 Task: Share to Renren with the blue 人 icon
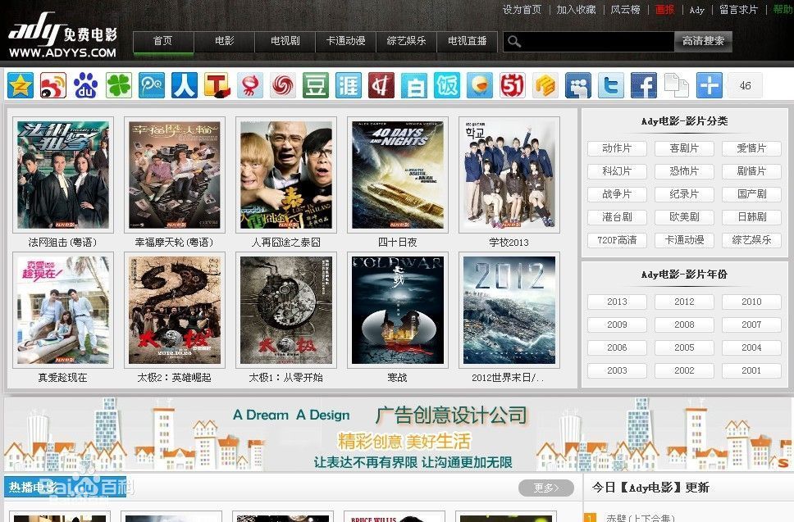point(185,85)
